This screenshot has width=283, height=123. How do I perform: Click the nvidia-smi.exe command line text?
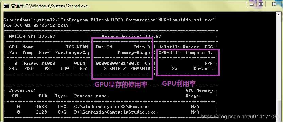click(137, 20)
